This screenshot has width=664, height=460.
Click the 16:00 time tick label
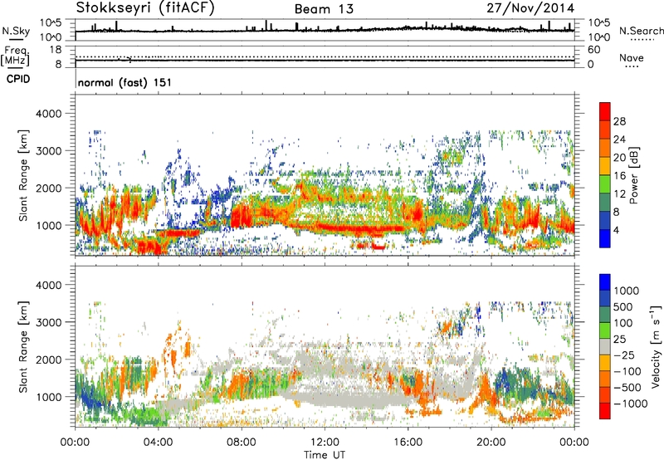(408, 443)
